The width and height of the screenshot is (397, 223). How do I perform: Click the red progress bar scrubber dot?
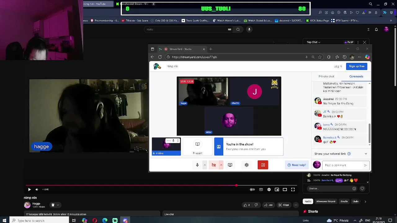[236, 186]
